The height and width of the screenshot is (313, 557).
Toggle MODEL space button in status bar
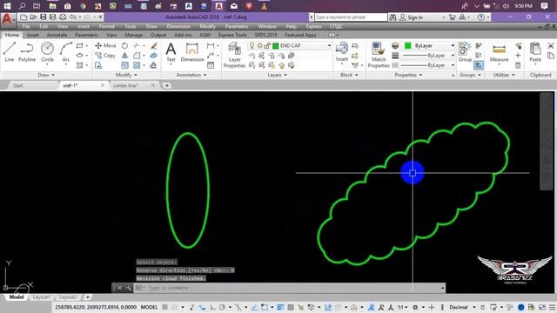149,307
